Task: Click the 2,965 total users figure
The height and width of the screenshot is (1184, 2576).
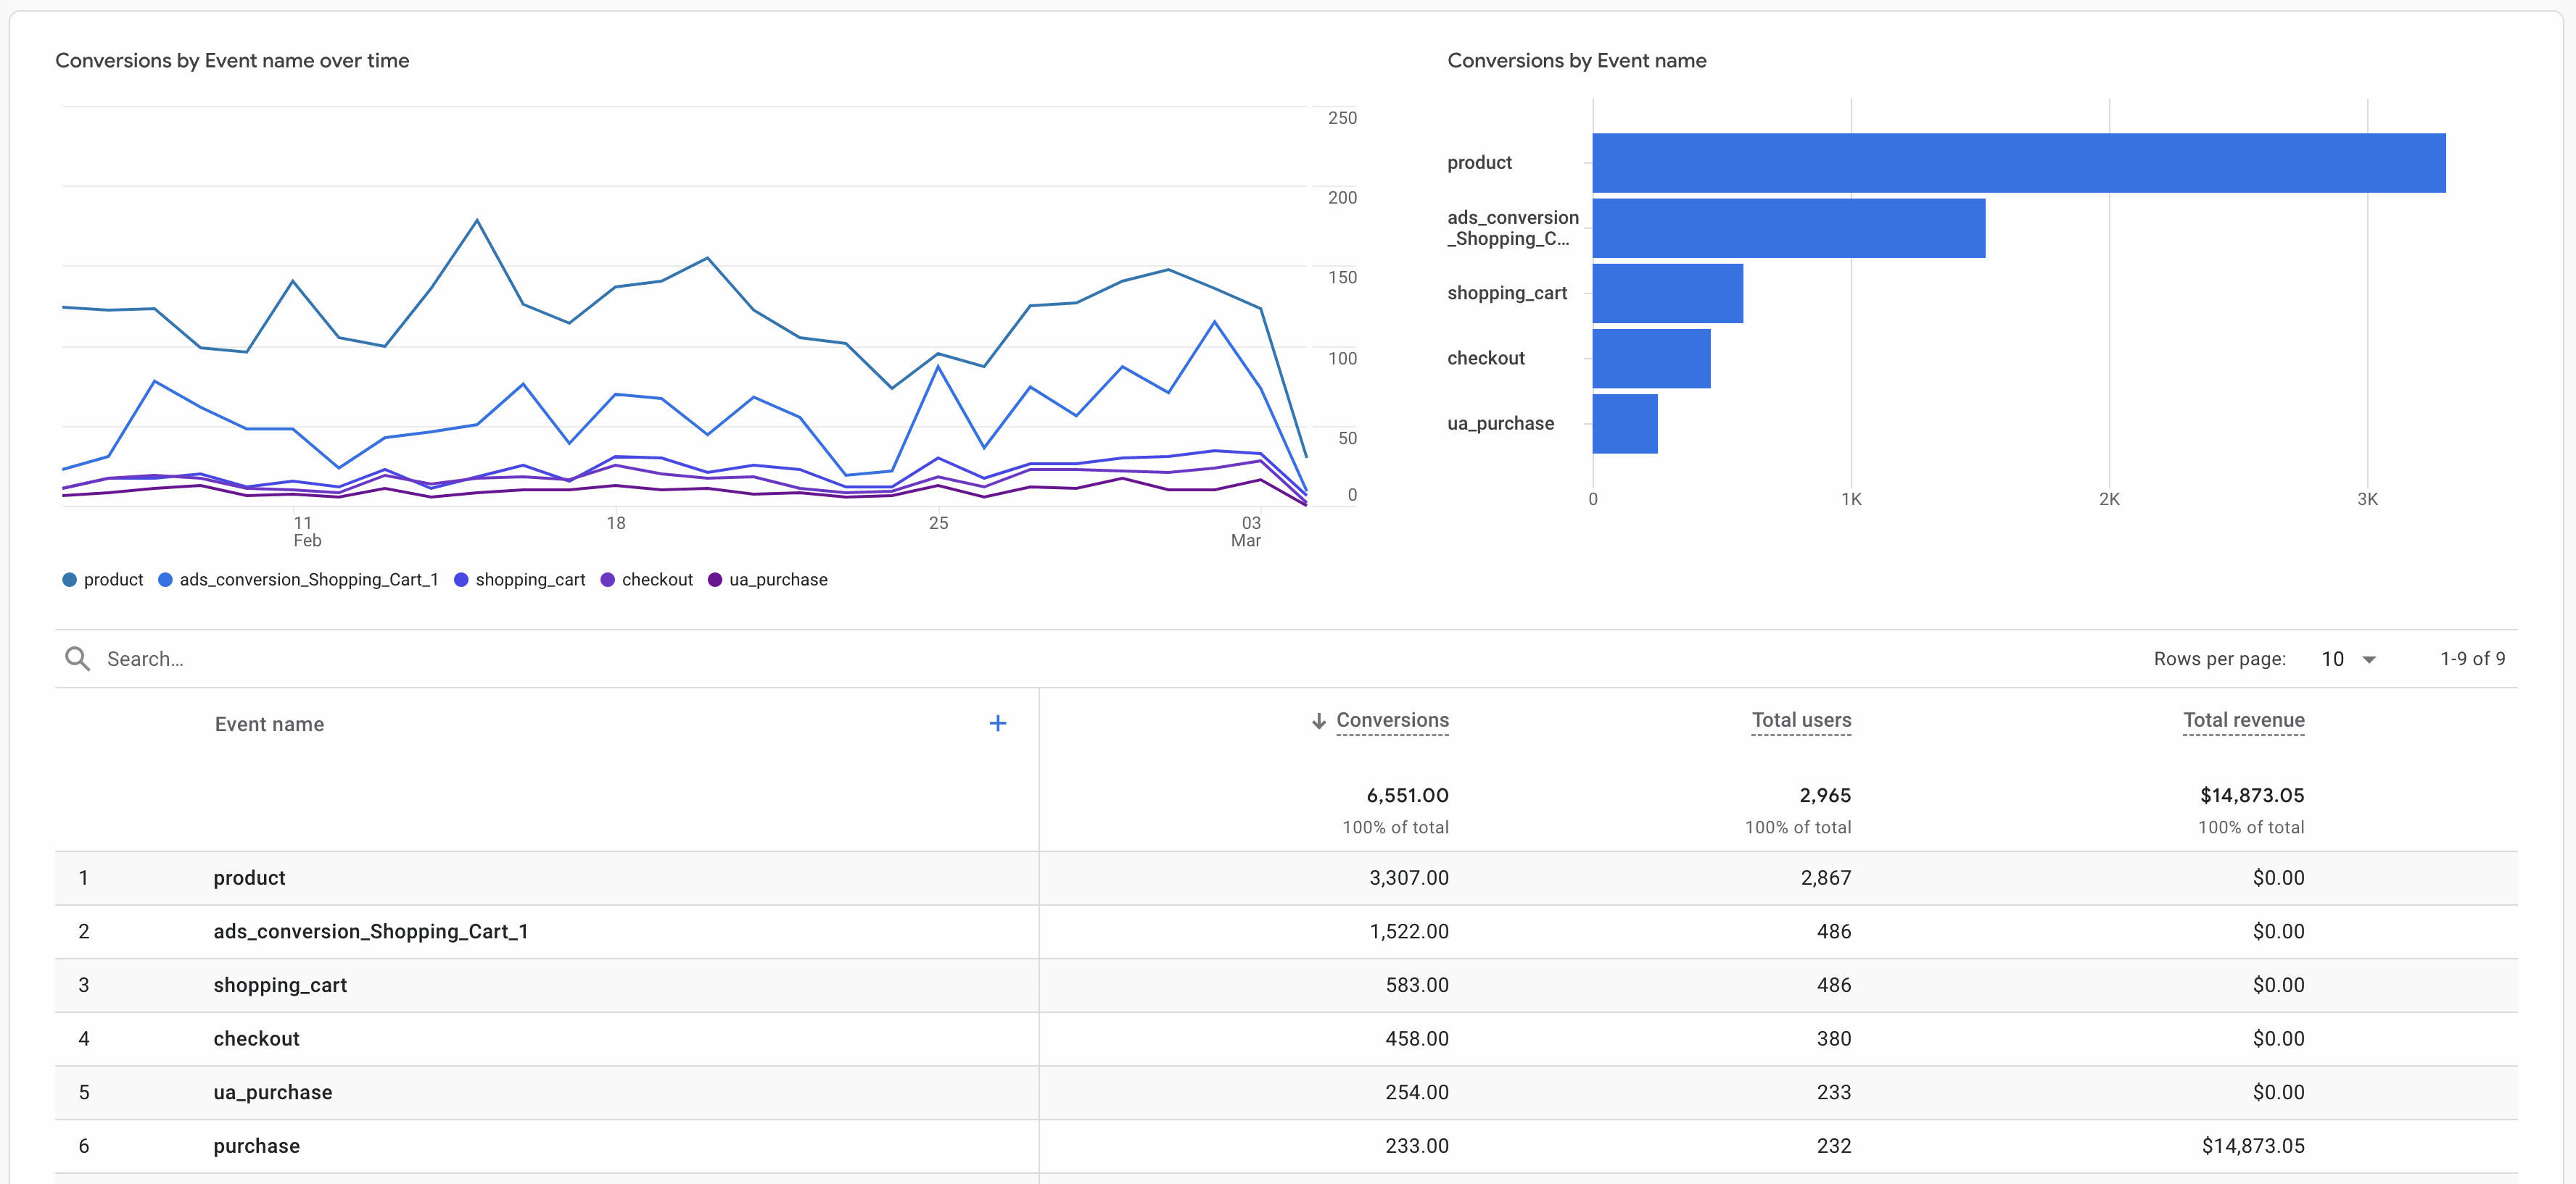Action: [1825, 796]
